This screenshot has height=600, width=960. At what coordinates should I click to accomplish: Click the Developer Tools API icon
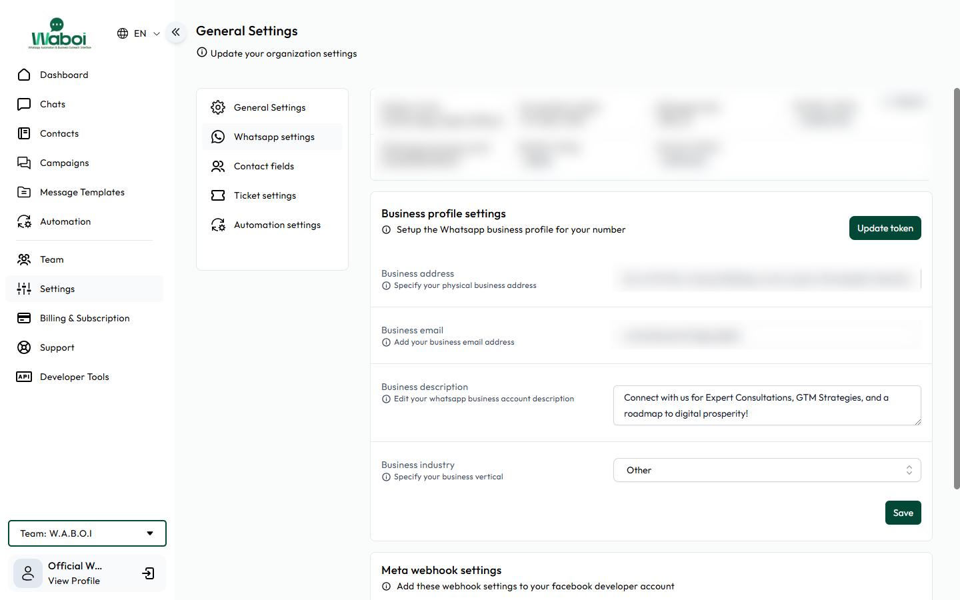(x=24, y=377)
